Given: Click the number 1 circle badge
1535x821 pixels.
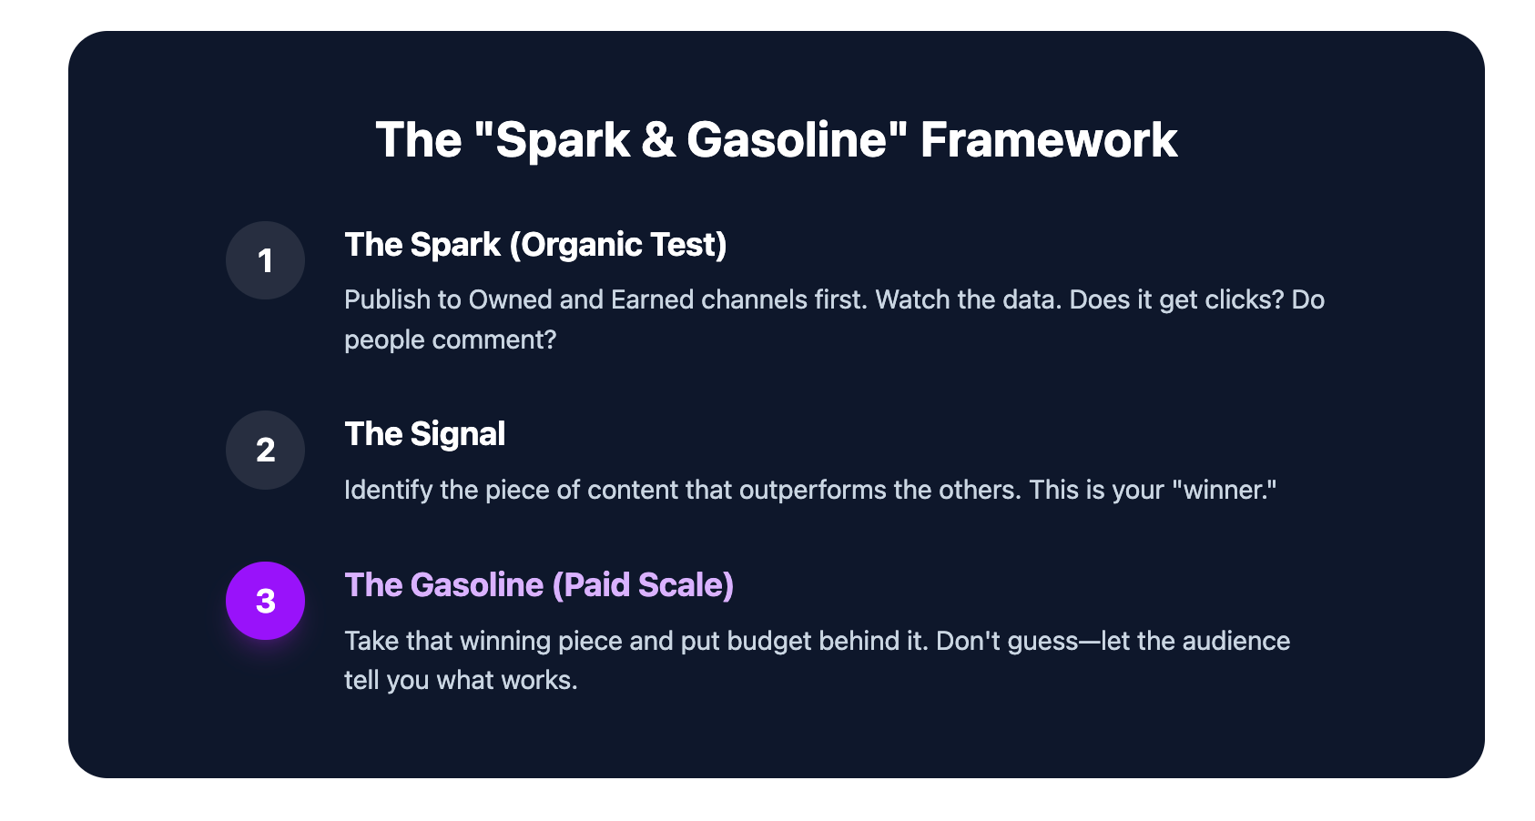Looking at the screenshot, I should [x=265, y=260].
